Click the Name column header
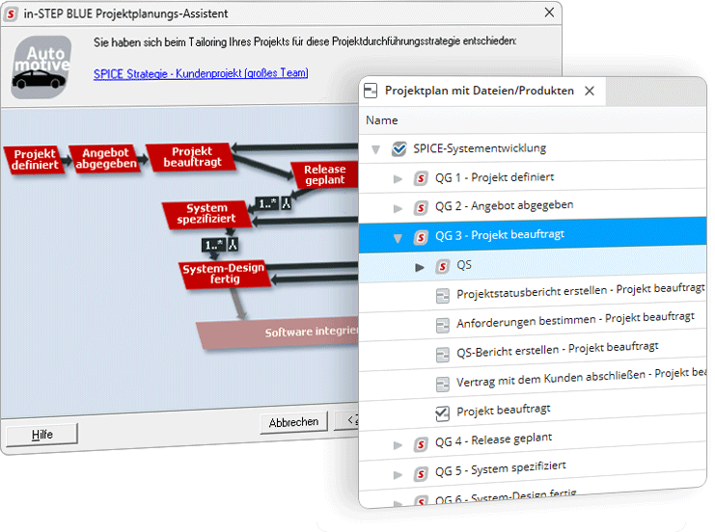715x532 pixels. click(382, 120)
